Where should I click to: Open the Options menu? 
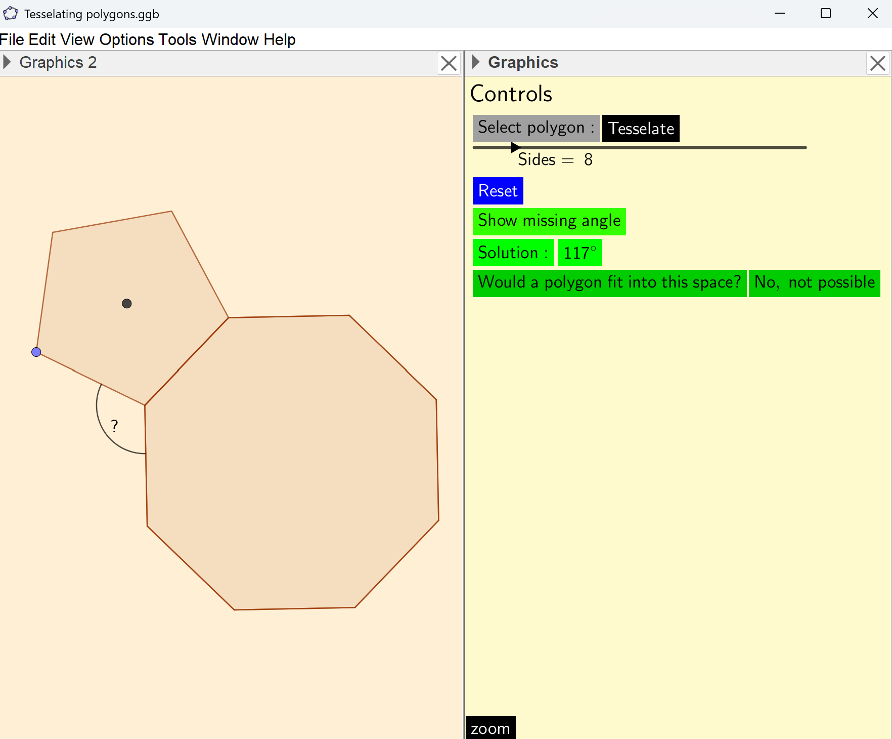[x=126, y=39]
